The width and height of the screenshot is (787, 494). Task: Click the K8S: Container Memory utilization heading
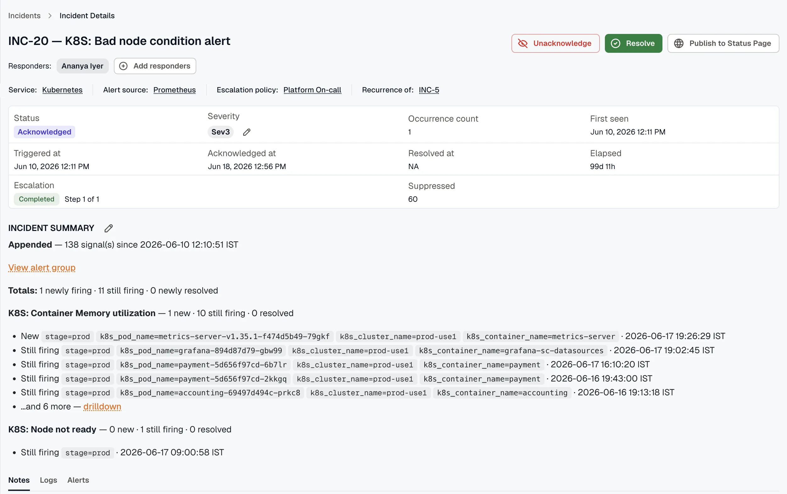click(82, 313)
